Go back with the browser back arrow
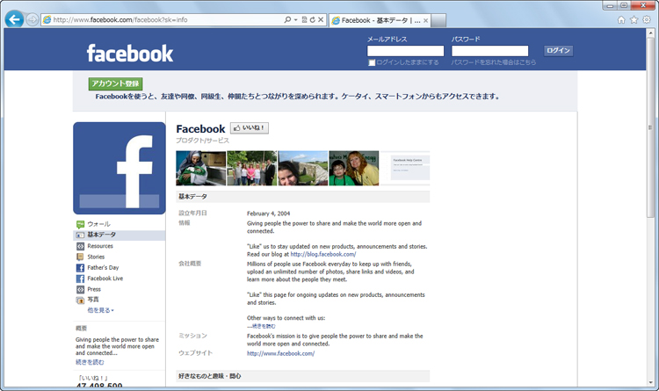The width and height of the screenshot is (659, 391). [x=14, y=19]
